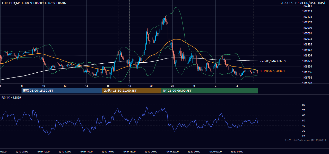Click price level 1.06947 on the axis
Image resolution: width=329 pixels, height=154 pixels.
(x=307, y=50)
